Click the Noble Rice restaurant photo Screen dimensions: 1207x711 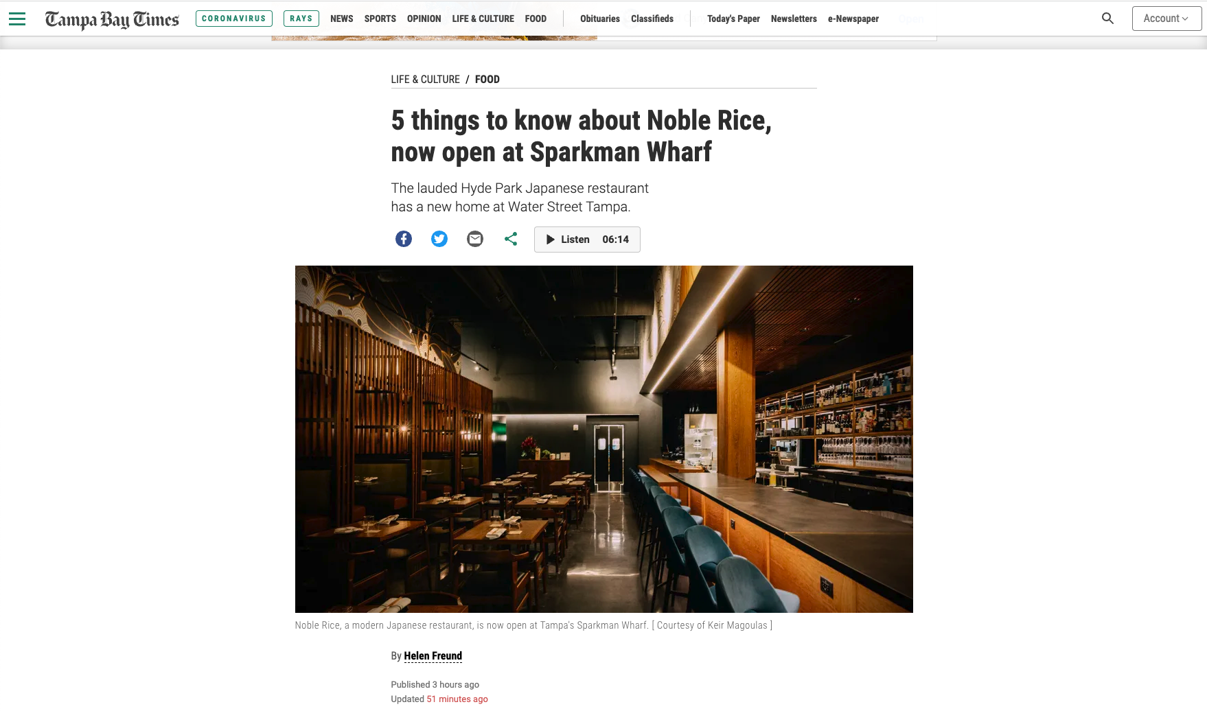[x=604, y=439]
